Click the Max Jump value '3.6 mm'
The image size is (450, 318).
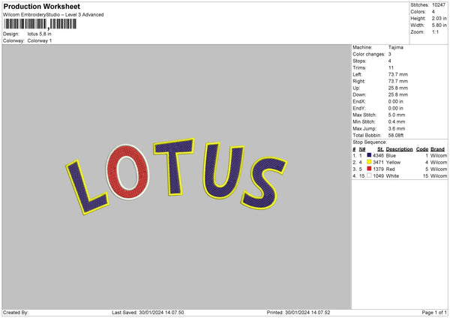pyautogui.click(x=397, y=128)
